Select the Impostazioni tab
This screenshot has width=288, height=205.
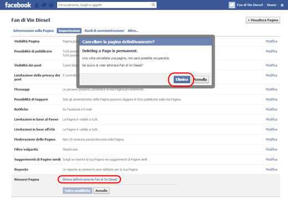pos(69,31)
